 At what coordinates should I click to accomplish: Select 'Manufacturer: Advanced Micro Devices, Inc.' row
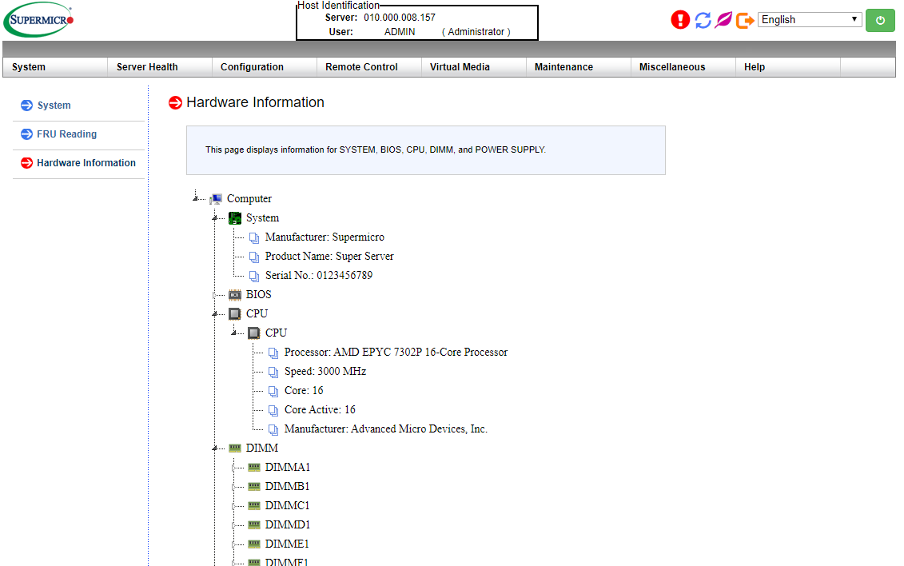click(x=386, y=428)
